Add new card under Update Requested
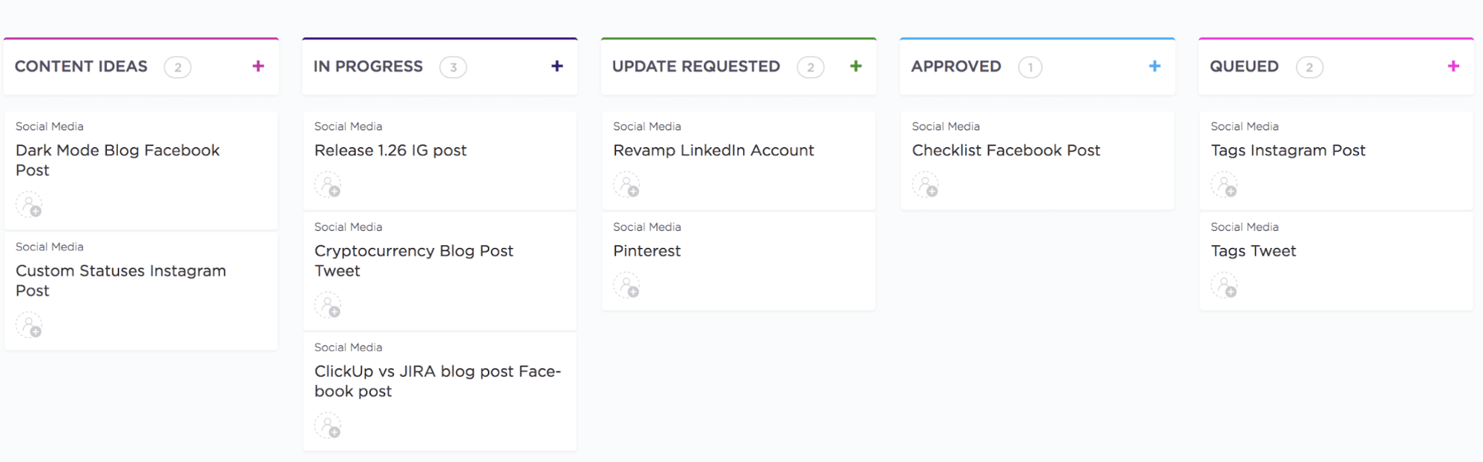 click(x=856, y=67)
